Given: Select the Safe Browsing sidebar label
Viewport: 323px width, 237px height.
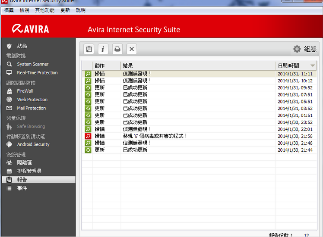Looking at the screenshot, I should 31,126.
